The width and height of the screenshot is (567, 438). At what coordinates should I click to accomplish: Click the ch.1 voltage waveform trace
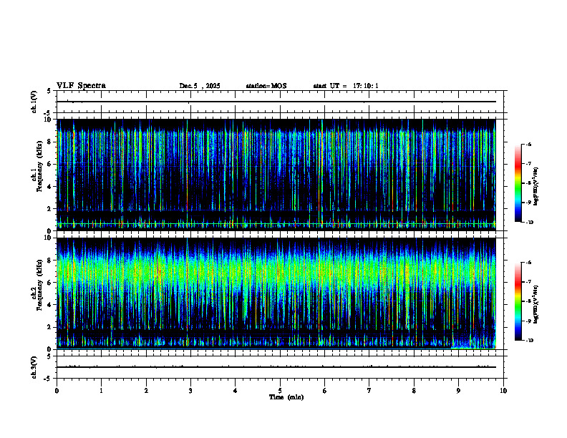tap(276, 102)
